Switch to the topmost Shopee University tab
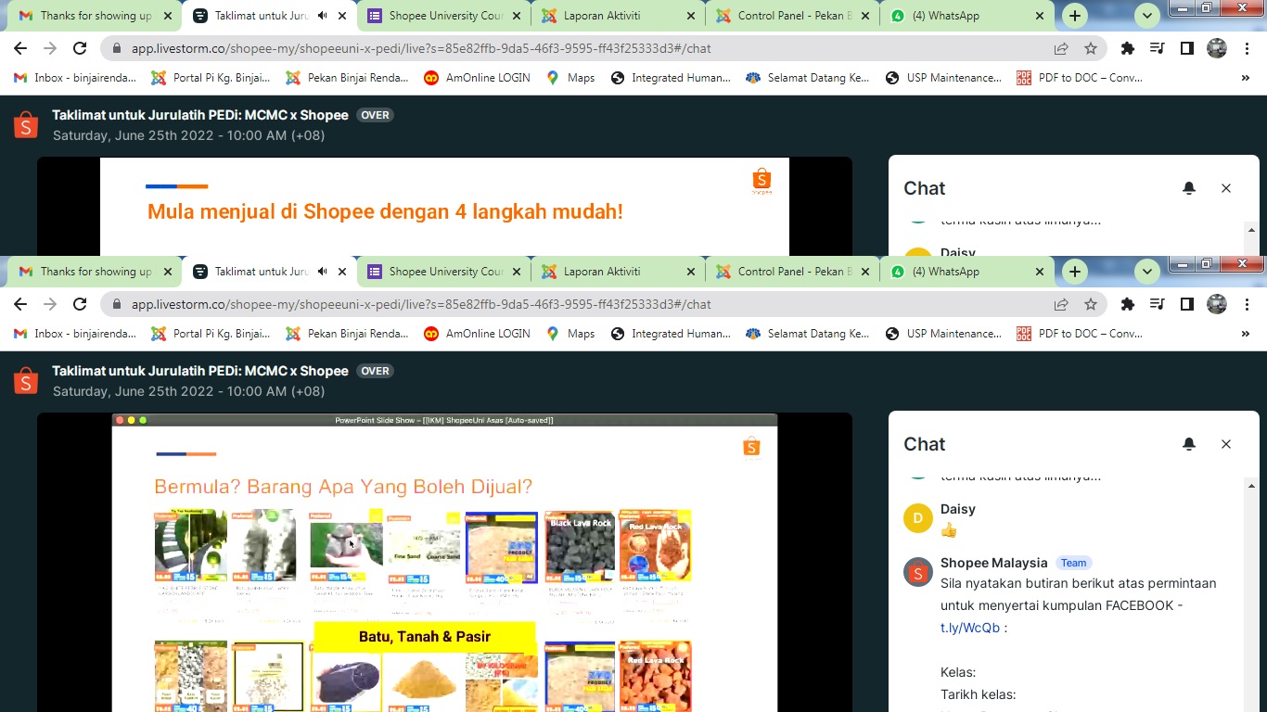The height and width of the screenshot is (712, 1267). click(x=445, y=16)
